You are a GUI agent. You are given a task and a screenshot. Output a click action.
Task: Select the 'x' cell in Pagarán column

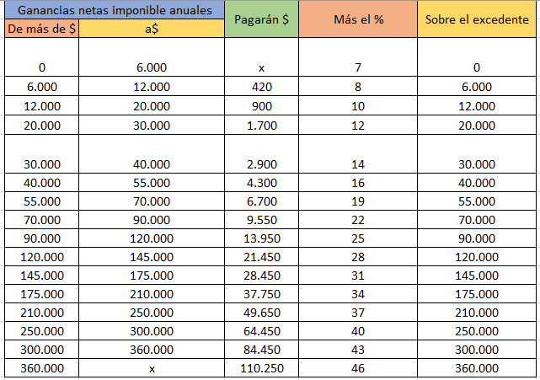[261, 56]
